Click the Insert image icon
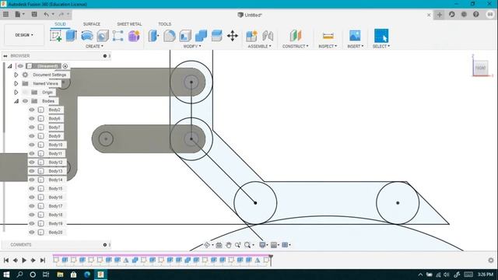Viewport: 498px width, 280px height. 355,36
